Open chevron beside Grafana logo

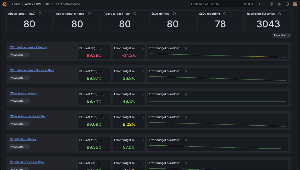pos(8,4)
